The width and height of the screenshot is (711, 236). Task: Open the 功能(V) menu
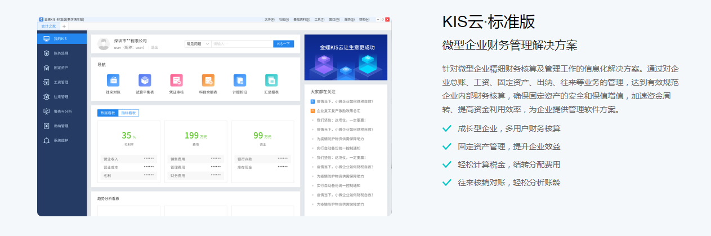tap(284, 19)
